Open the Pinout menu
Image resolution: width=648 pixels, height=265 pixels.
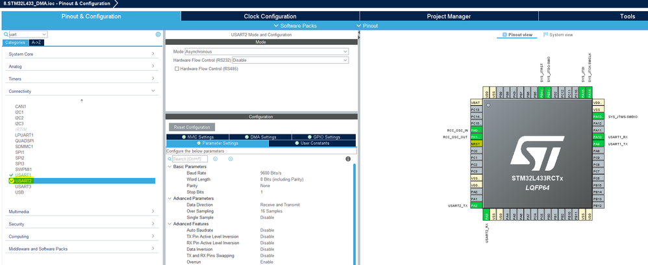tap(367, 25)
